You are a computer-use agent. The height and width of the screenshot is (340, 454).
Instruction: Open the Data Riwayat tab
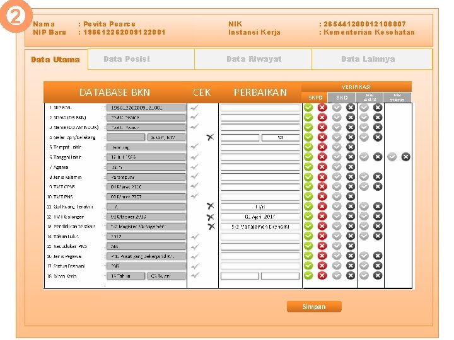(x=253, y=59)
